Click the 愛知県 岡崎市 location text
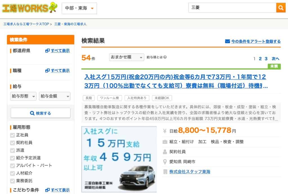This screenshot has width=288, height=194. click(x=182, y=162)
